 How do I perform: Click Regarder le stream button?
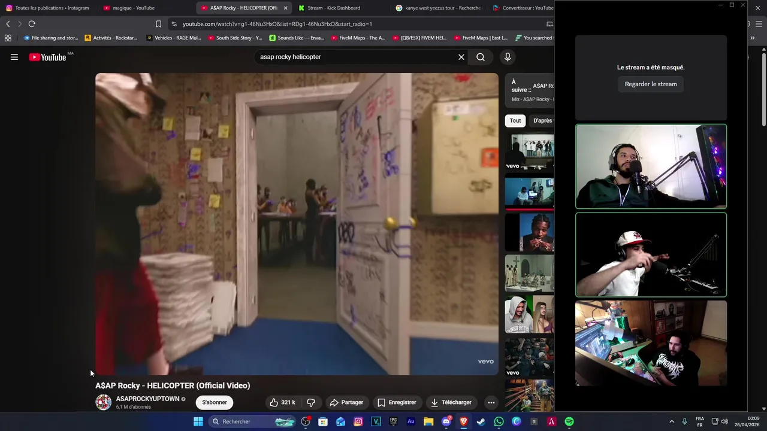pyautogui.click(x=651, y=84)
